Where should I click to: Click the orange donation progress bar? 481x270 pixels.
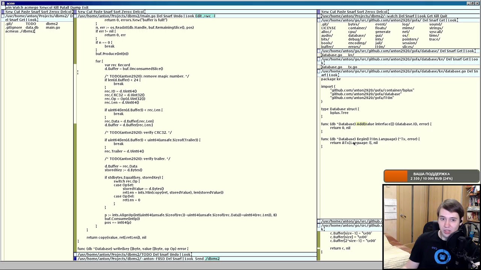(396, 176)
